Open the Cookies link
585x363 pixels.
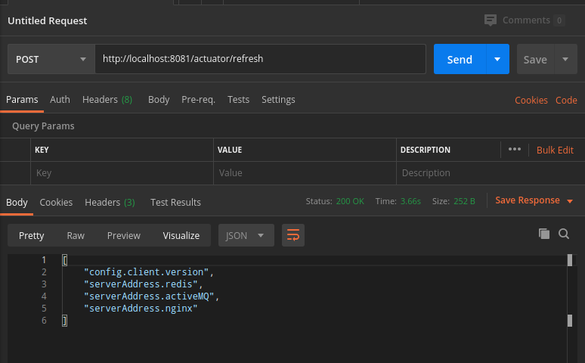531,101
